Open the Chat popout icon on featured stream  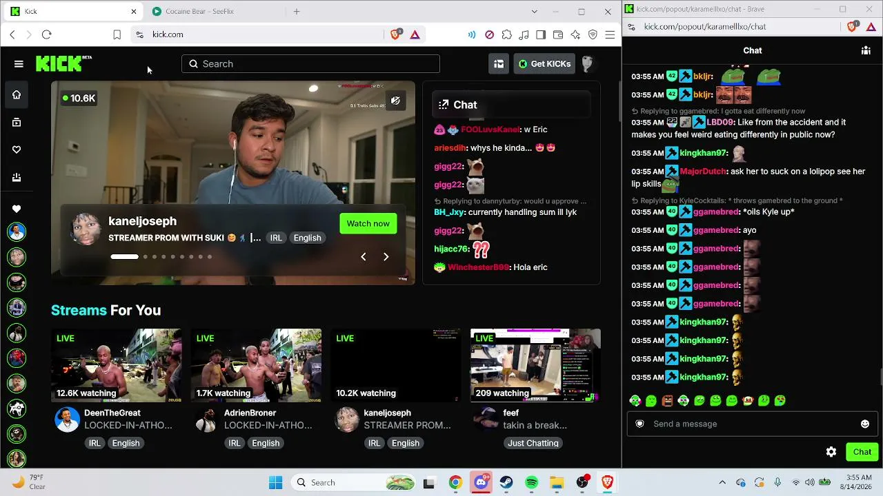444,105
